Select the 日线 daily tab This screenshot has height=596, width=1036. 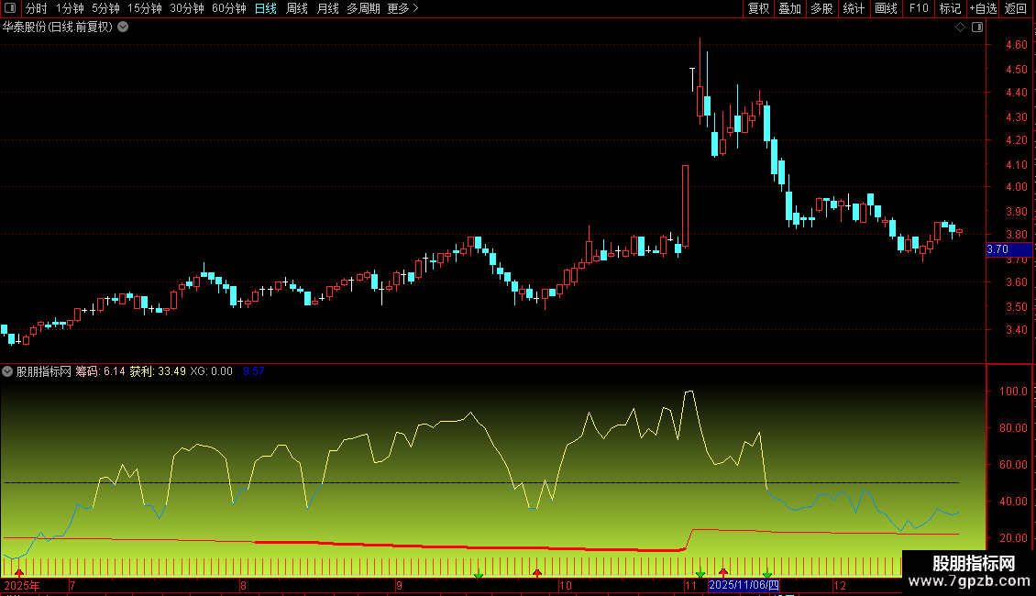(x=266, y=8)
